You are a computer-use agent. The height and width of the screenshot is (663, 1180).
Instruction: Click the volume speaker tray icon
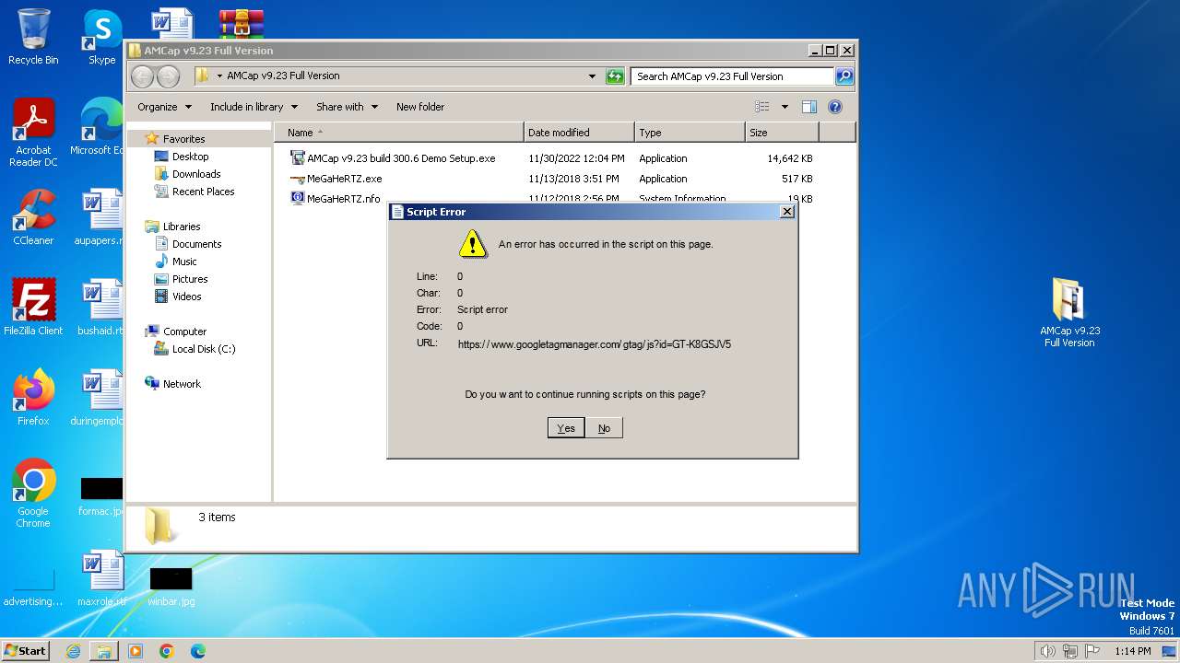coord(1047,651)
